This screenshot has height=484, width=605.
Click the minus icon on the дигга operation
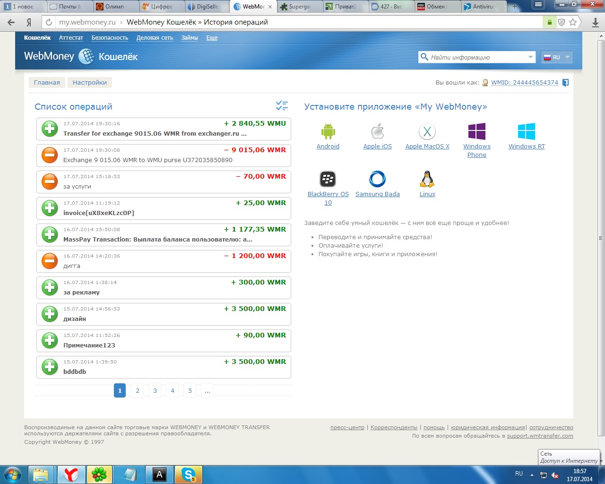[x=50, y=261]
